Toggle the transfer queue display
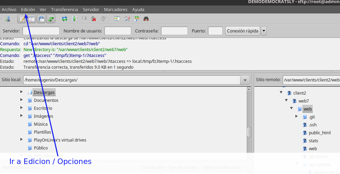This screenshot has width=340, height=174. pos(51,19)
